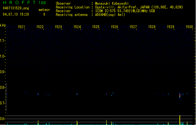
Task: Click time axis marker 1526
Action: pyautogui.click(x=114, y=27)
